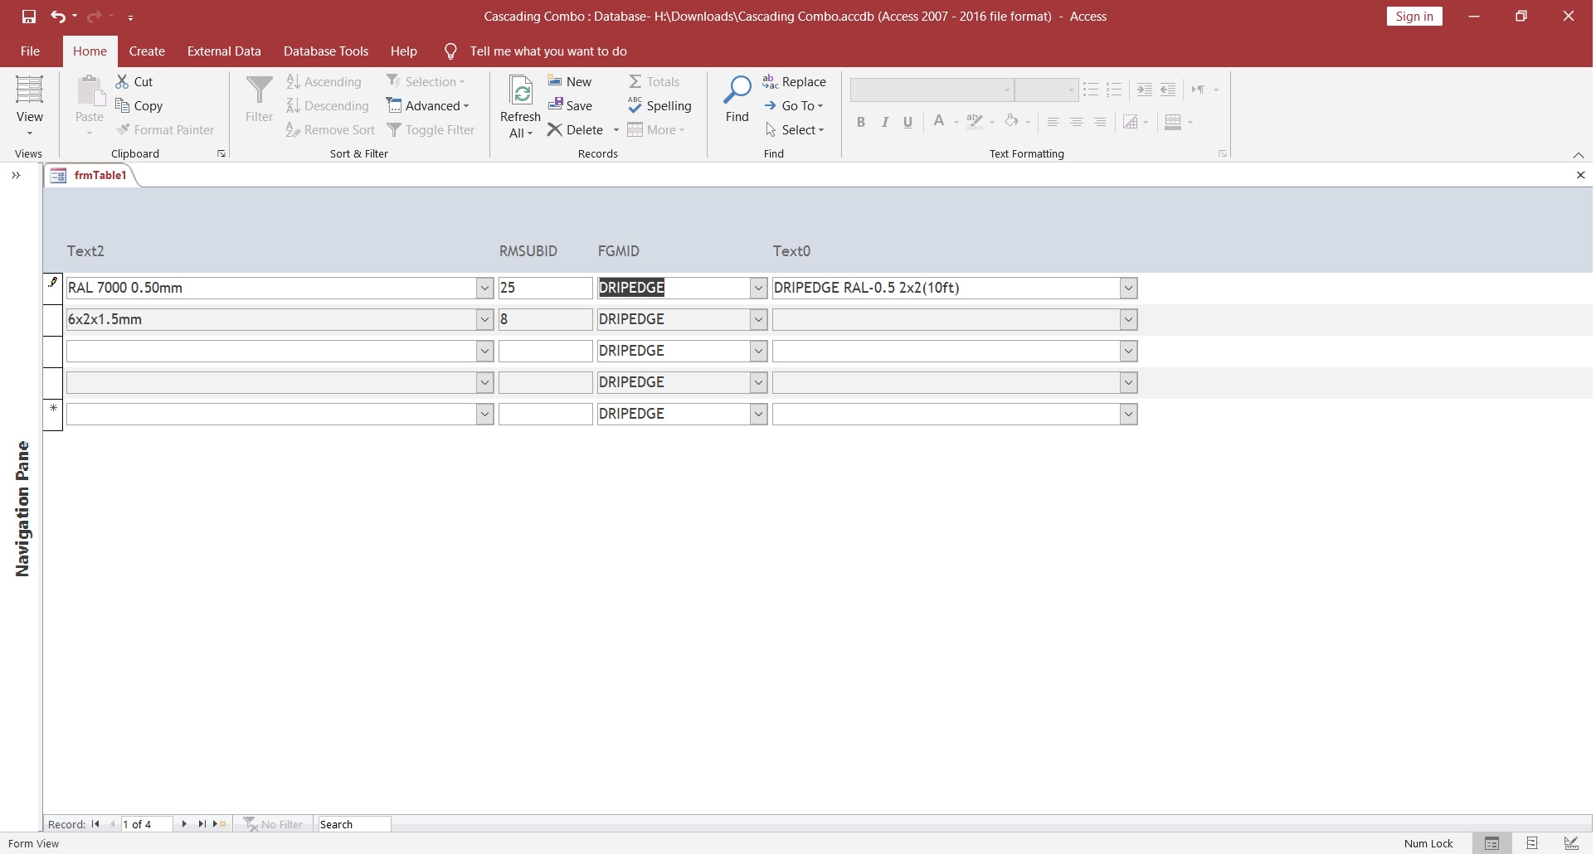Click the Replace button
This screenshot has height=854, width=1596.
point(794,82)
